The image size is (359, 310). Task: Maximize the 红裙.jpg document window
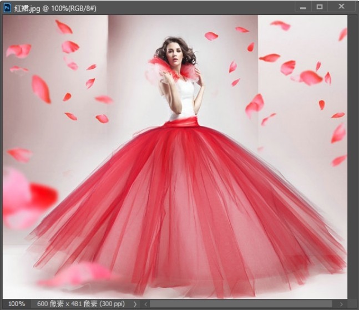tap(320, 7)
